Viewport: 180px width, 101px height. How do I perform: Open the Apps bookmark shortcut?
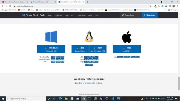point(4,10)
